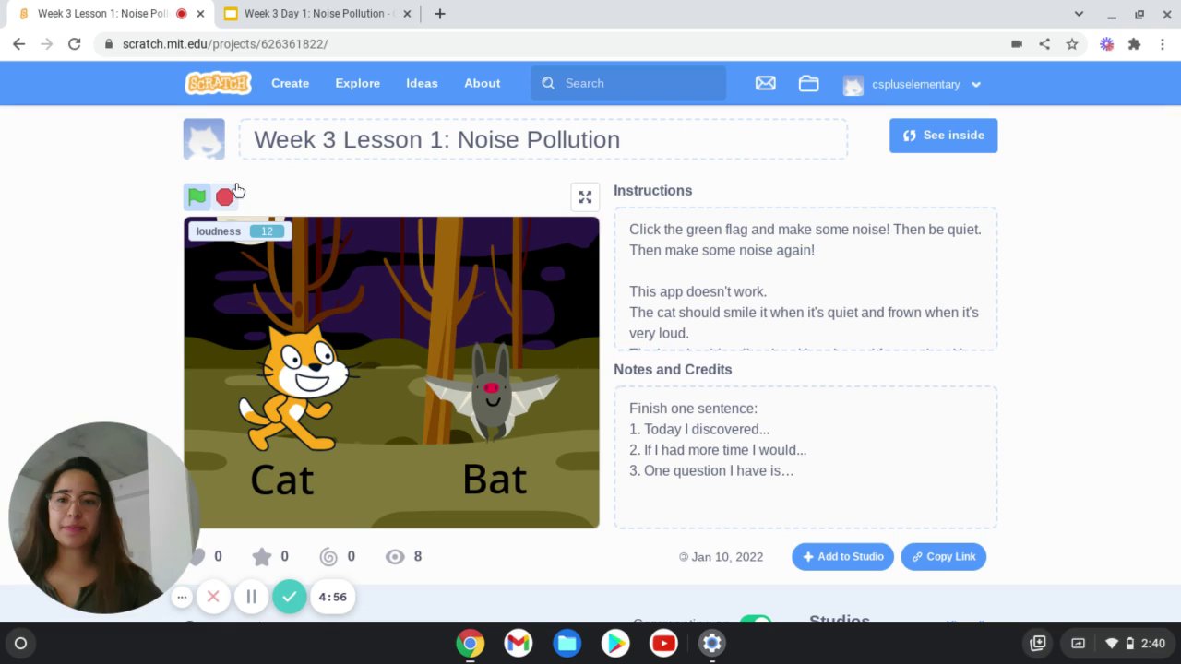Click the See inside button
The height and width of the screenshot is (664, 1181).
click(943, 136)
